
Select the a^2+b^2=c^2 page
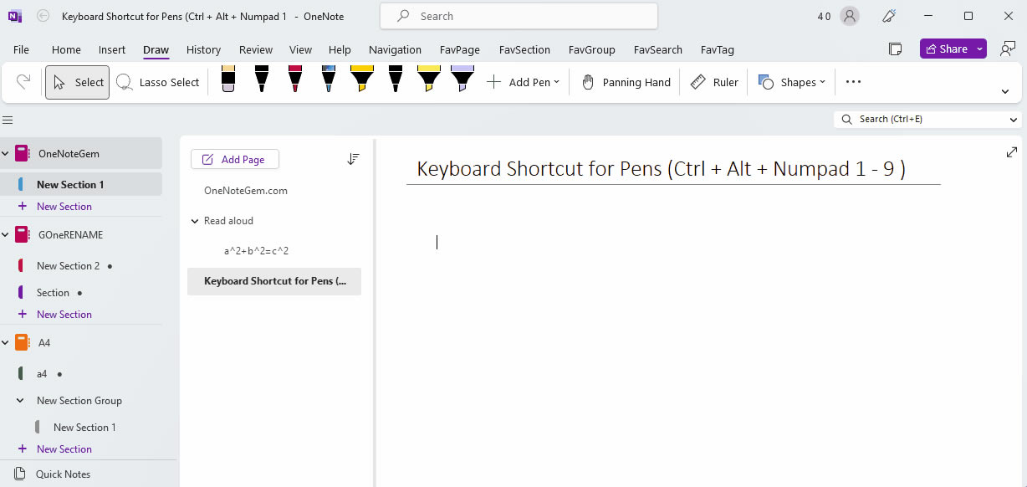tap(256, 250)
